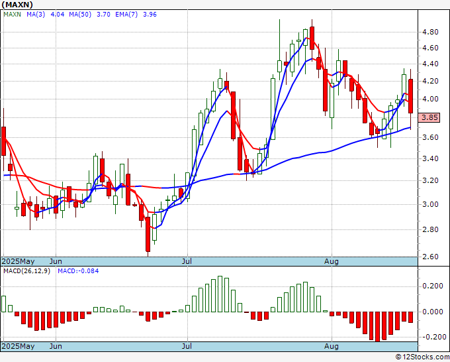
Task: Click the 4.40 price axis label
Action: [430, 64]
